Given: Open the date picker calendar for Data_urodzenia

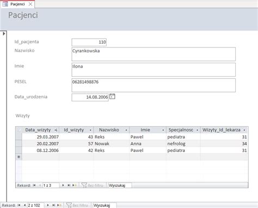Looking at the screenshot, I should (x=112, y=96).
